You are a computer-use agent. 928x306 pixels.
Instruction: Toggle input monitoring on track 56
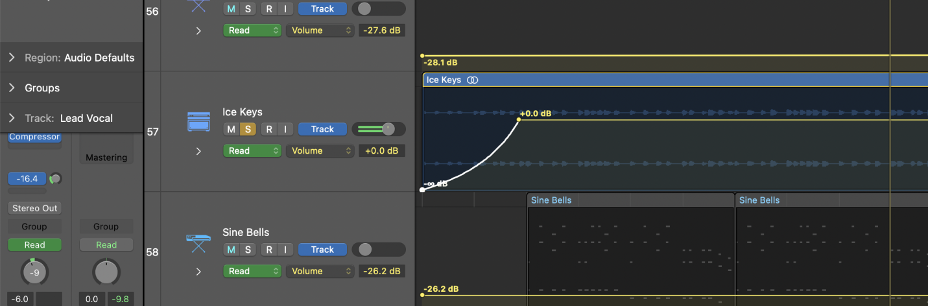285,8
